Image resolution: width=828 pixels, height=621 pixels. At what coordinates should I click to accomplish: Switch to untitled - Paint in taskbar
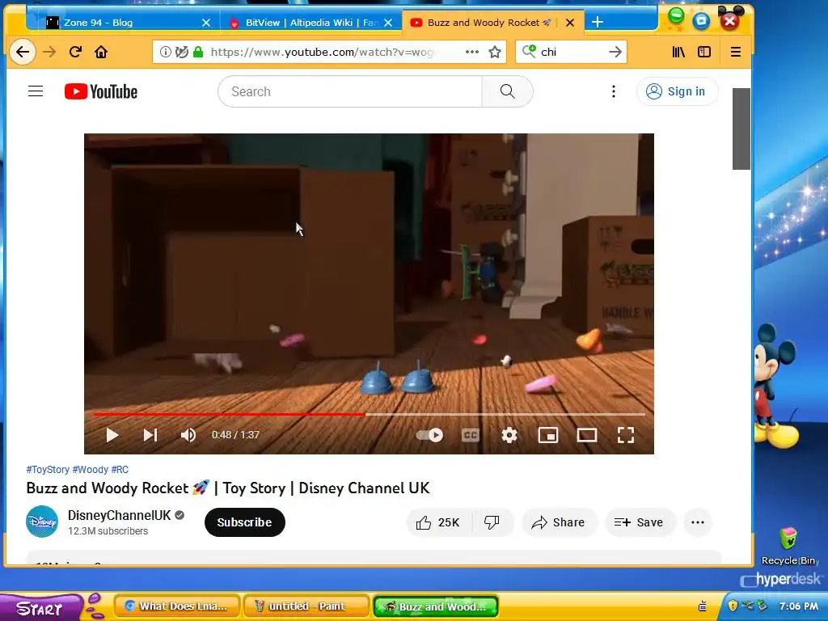point(305,606)
